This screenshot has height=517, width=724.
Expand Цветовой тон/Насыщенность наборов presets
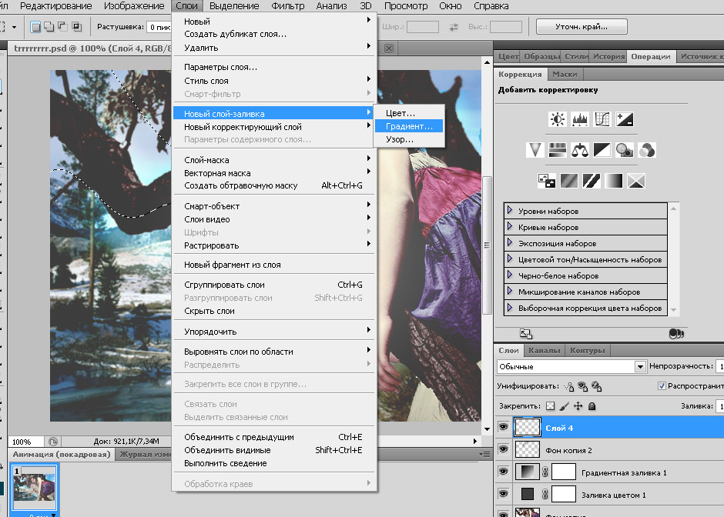point(510,258)
